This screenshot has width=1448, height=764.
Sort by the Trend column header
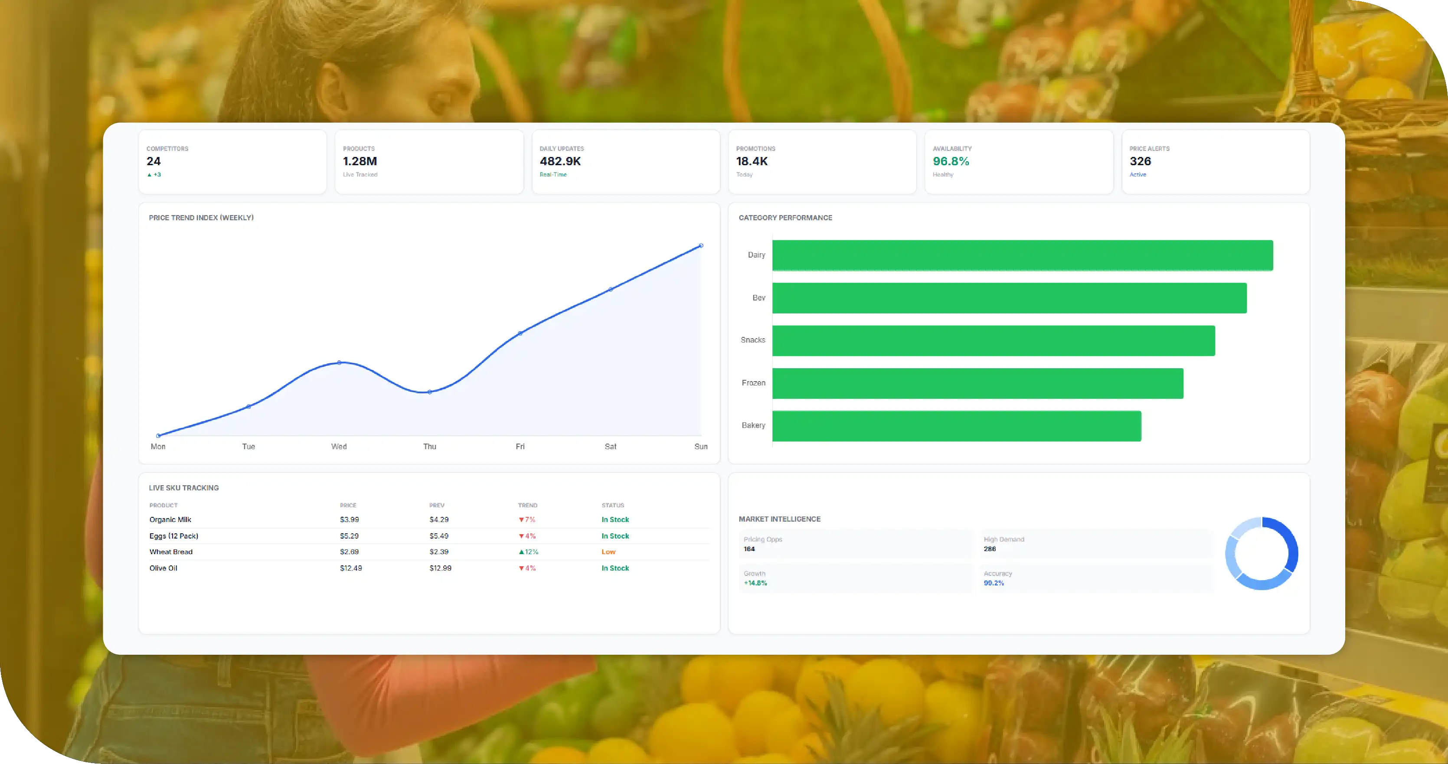527,506
